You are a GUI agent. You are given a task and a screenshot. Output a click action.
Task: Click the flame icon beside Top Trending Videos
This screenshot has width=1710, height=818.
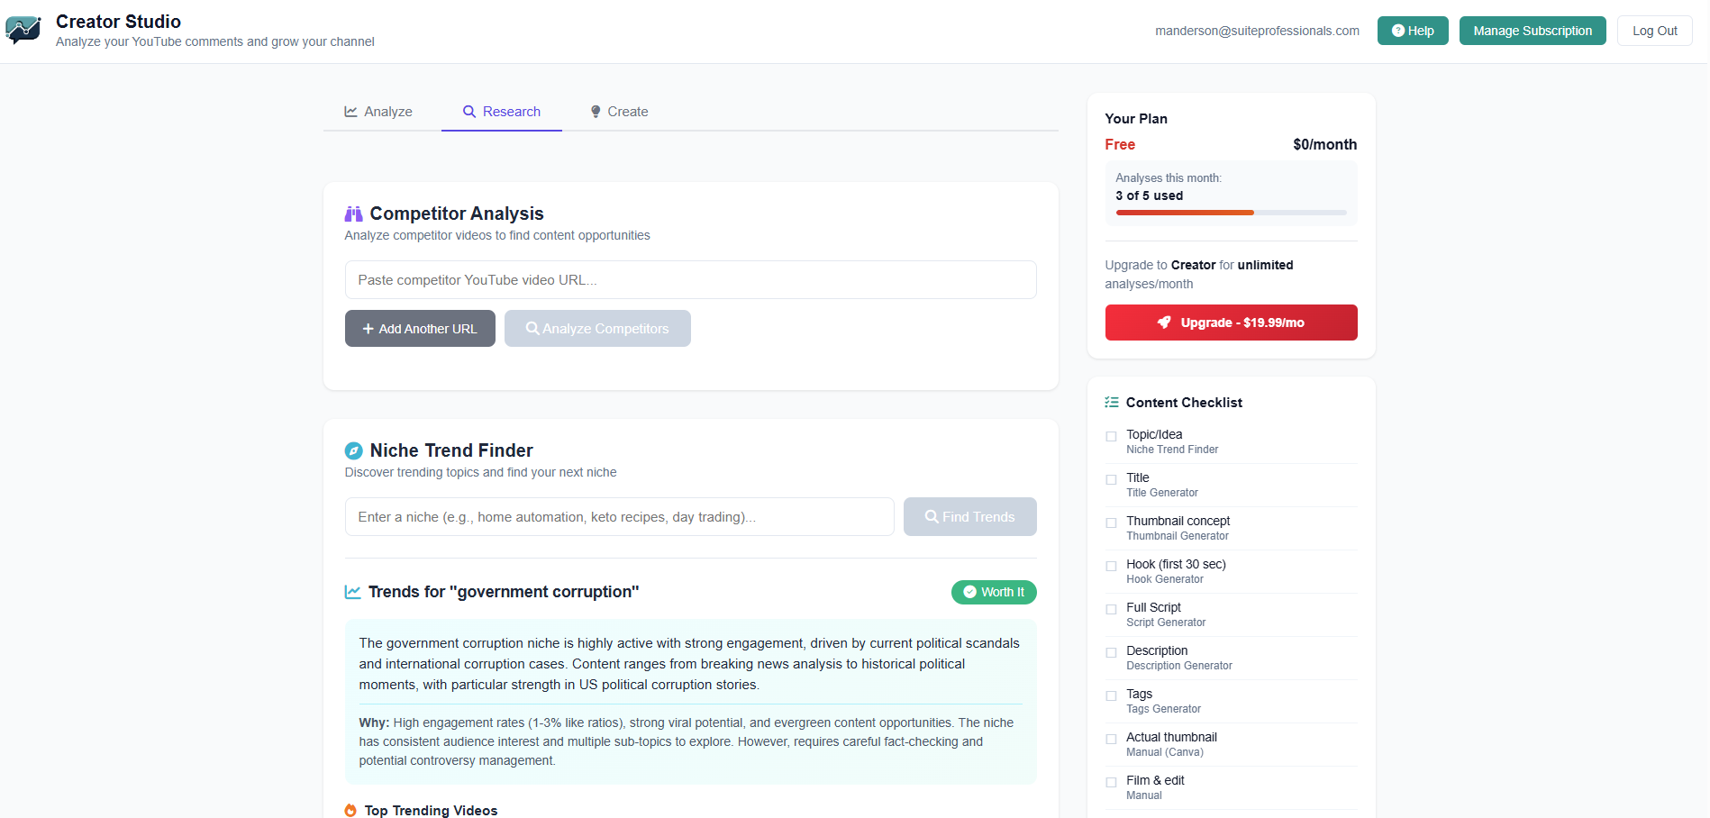click(x=350, y=810)
